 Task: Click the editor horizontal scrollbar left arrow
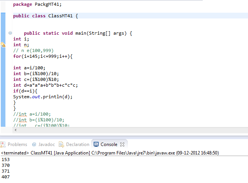point(16,130)
